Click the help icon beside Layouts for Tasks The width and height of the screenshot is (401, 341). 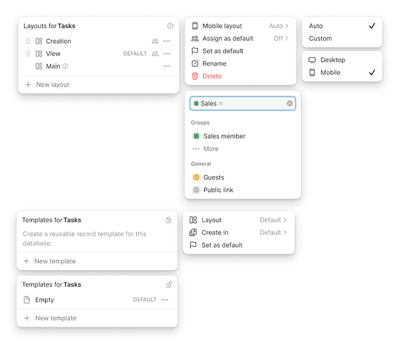coord(170,26)
